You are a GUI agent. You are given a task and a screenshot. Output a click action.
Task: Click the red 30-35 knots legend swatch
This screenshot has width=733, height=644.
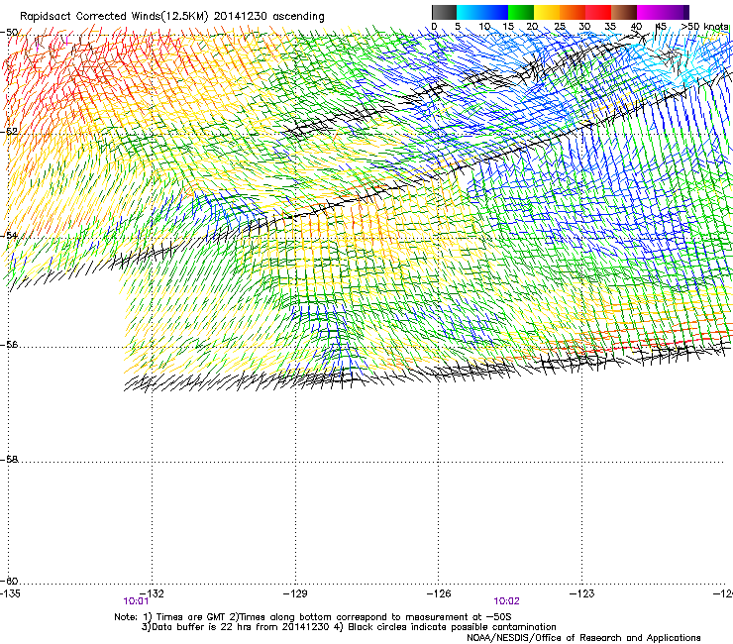click(x=598, y=12)
